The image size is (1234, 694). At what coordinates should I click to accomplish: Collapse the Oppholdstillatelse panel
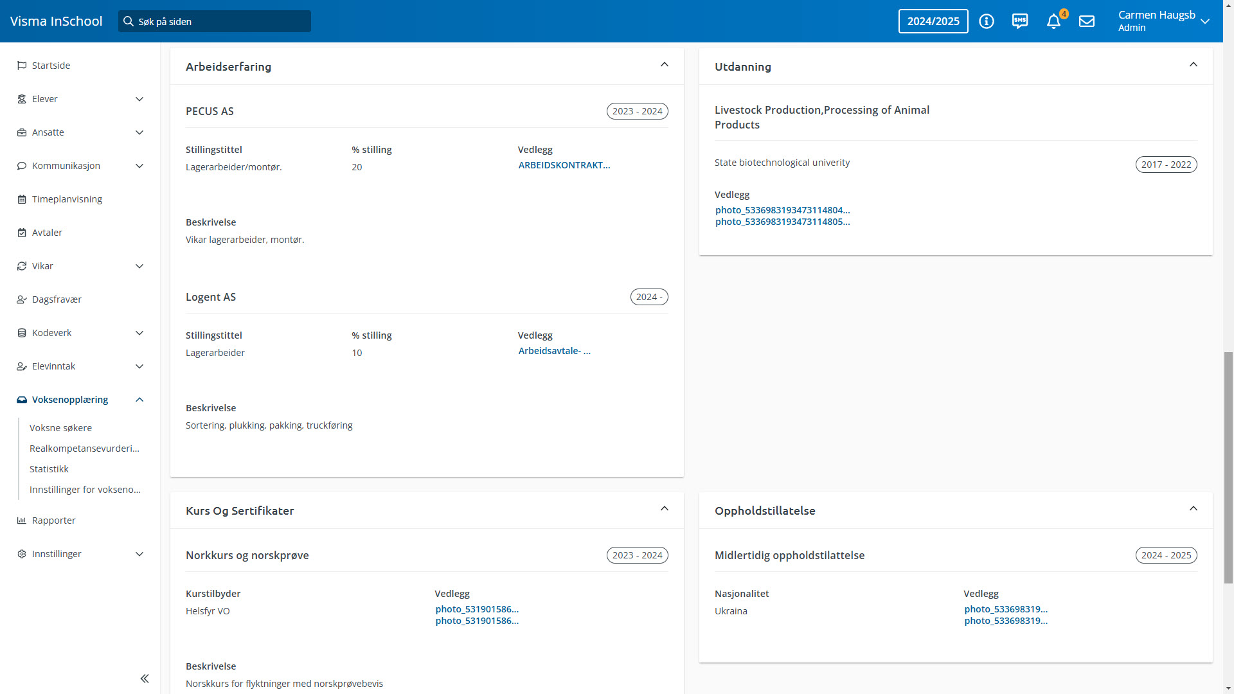1194,509
